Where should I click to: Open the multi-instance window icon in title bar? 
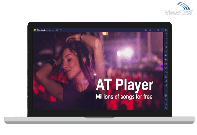click(61, 30)
